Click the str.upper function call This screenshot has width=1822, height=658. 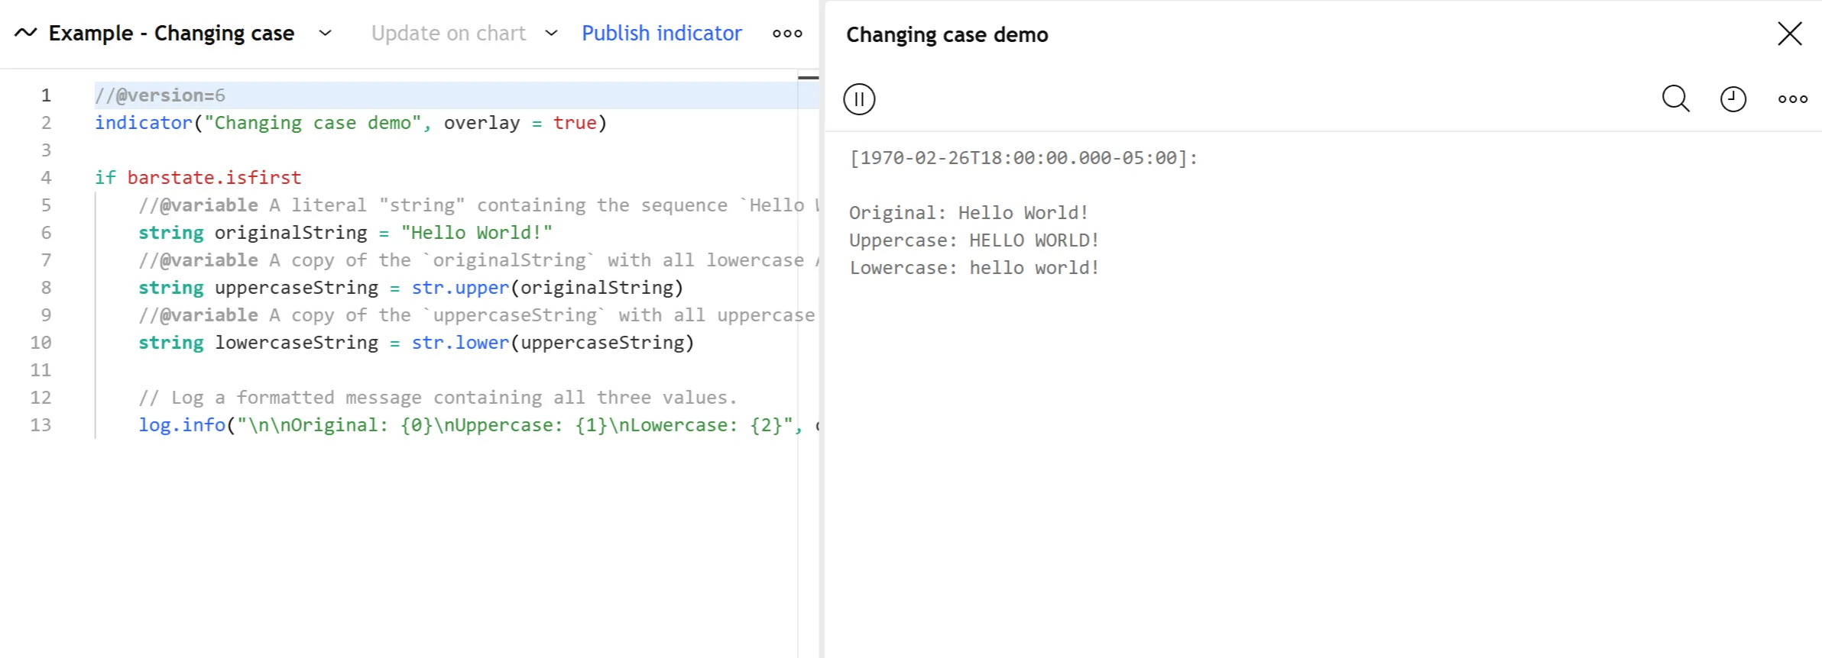coord(460,288)
